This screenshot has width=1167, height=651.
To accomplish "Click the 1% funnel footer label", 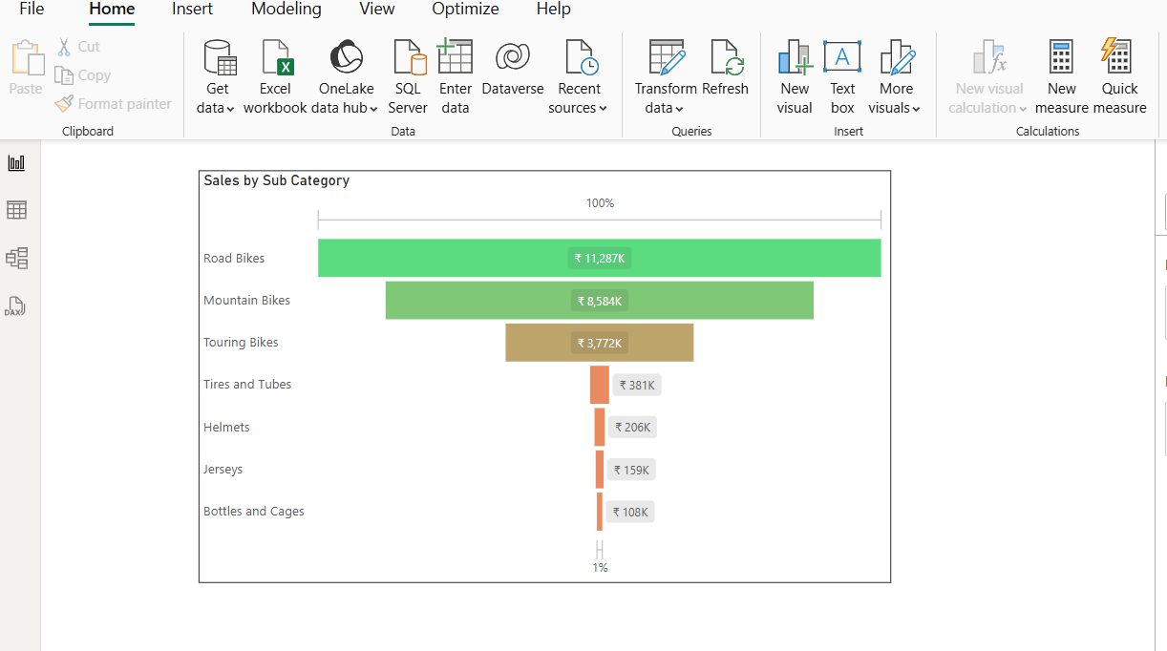I will coord(600,567).
